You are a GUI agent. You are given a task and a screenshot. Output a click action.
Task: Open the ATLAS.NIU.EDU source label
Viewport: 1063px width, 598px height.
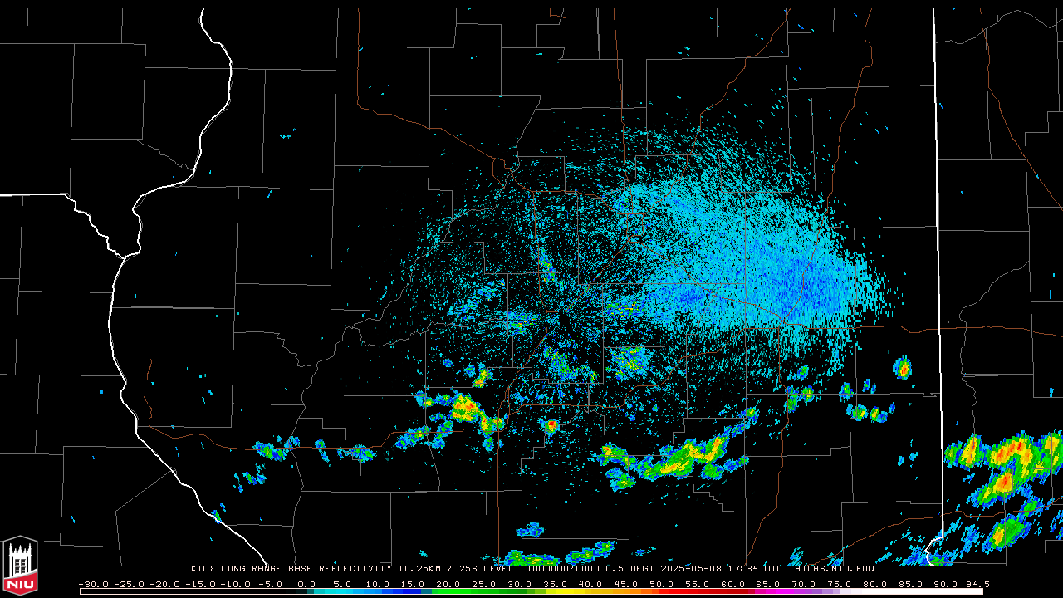835,568
